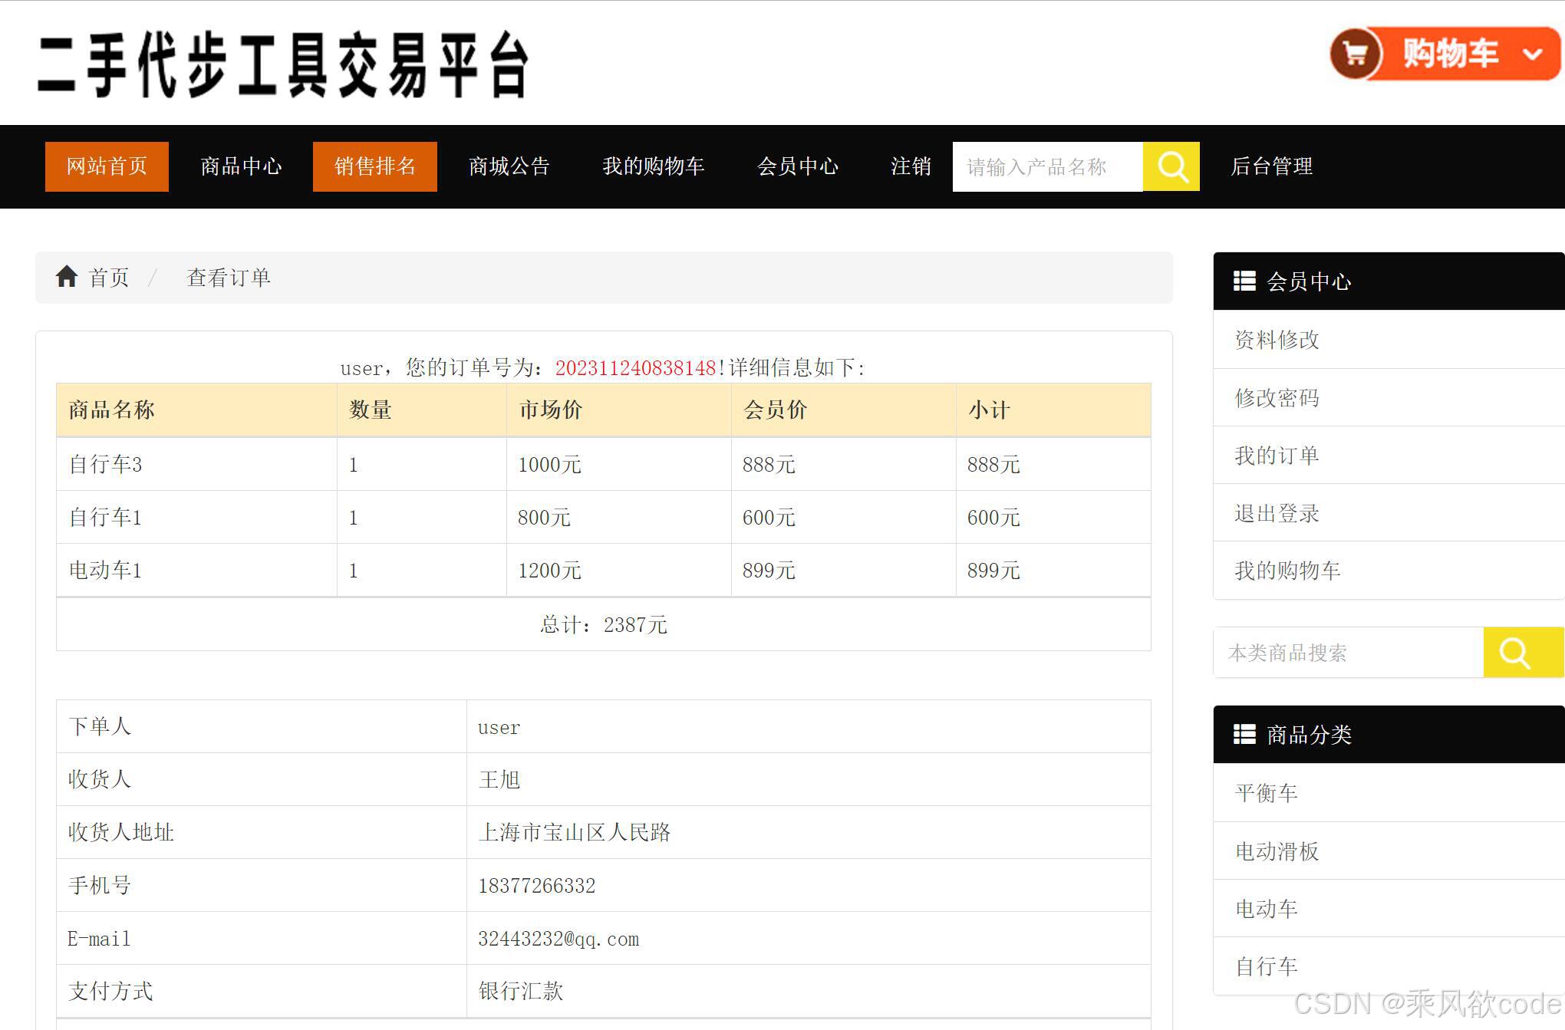Focus the 请输入产品名称 search field
The height and width of the screenshot is (1030, 1565).
pos(1047,166)
